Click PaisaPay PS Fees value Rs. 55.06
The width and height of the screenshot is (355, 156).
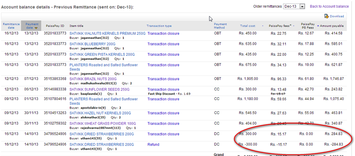[x=306, y=113]
